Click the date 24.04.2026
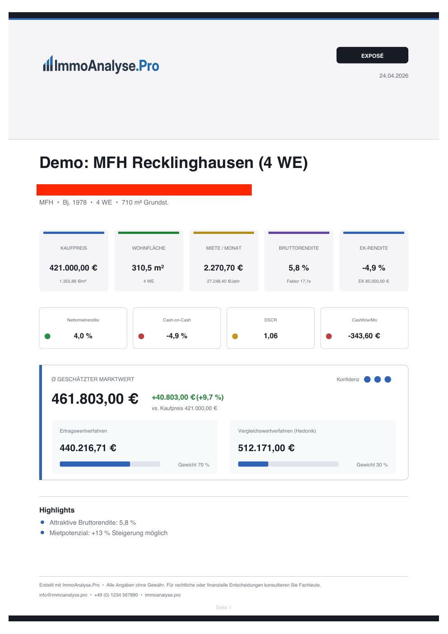The height and width of the screenshot is (634, 448). click(x=394, y=75)
